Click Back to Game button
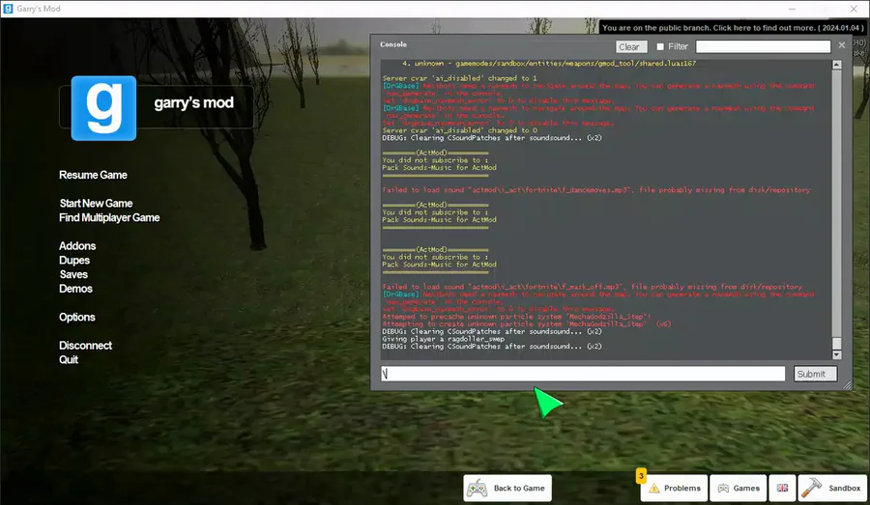 pyautogui.click(x=507, y=489)
